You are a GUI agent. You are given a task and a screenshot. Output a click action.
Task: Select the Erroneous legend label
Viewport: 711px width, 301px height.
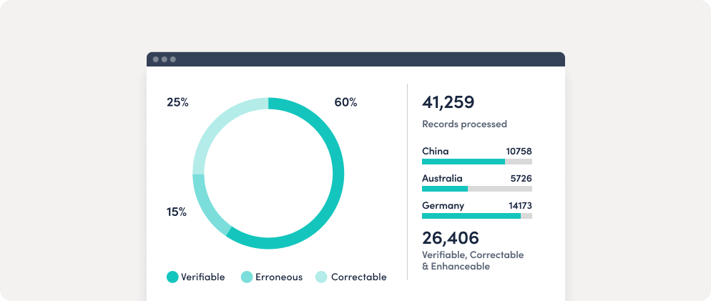click(x=280, y=277)
